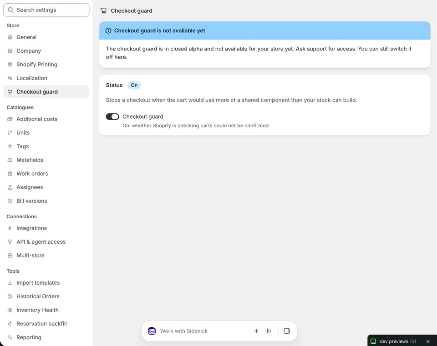Click the Company storefront icon
437x346 pixels.
[x=10, y=50]
